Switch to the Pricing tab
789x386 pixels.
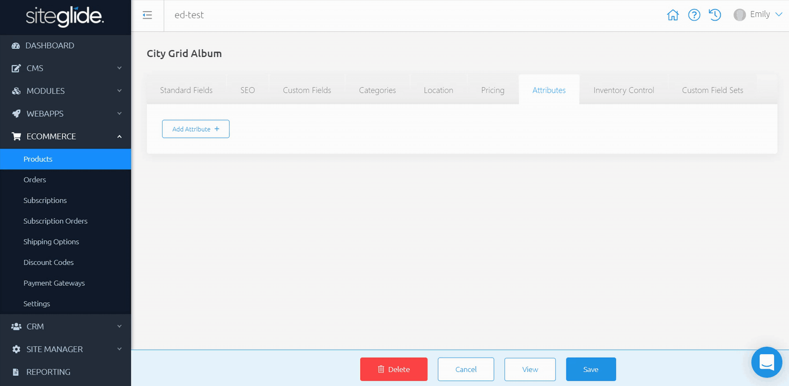(492, 90)
